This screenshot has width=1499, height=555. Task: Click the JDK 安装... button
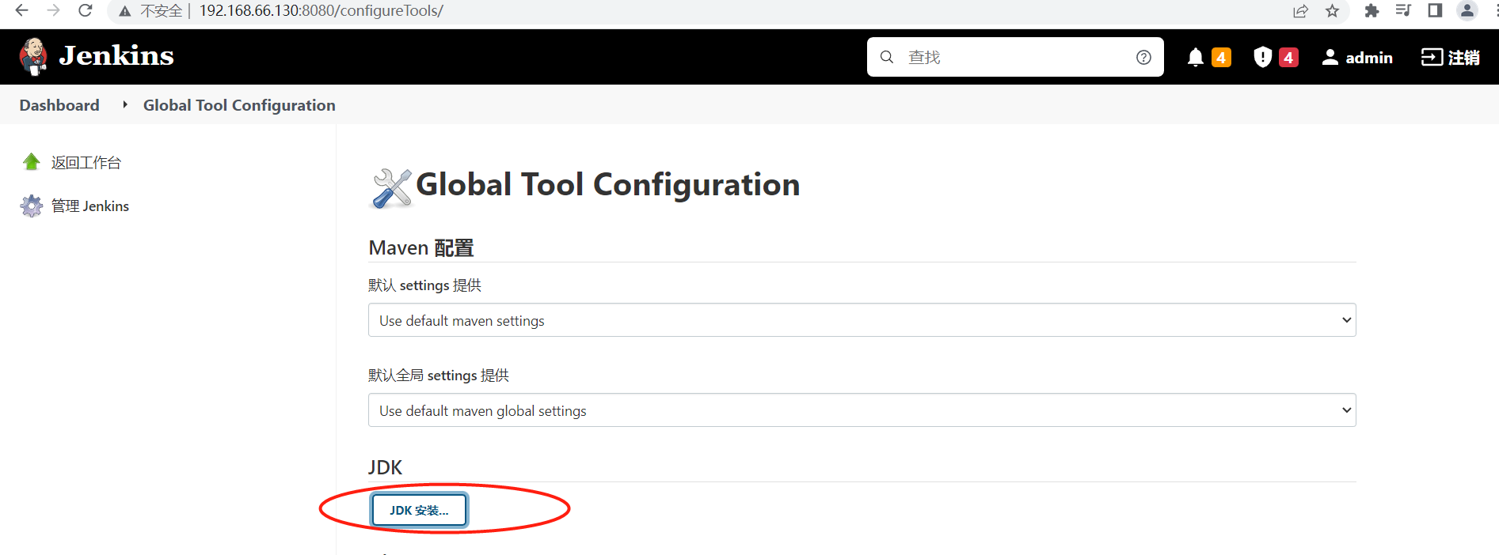[419, 510]
